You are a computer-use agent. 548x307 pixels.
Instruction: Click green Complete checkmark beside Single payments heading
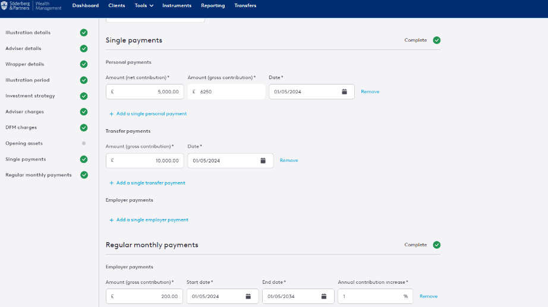point(436,40)
